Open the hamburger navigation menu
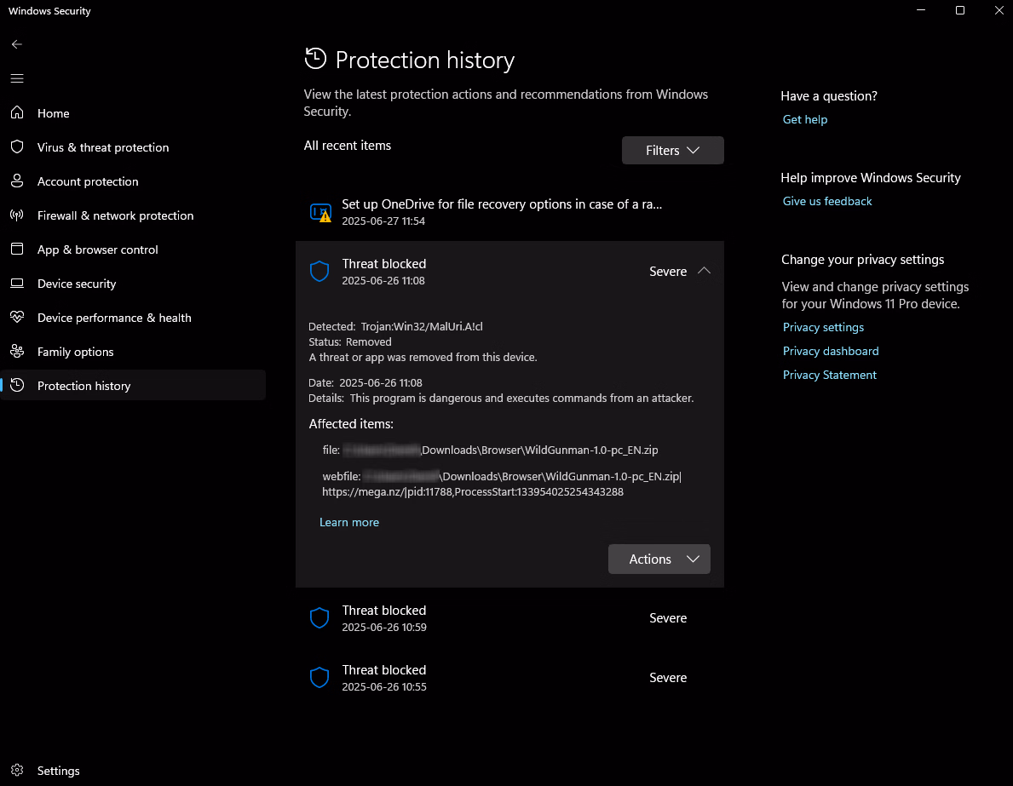 (x=17, y=78)
